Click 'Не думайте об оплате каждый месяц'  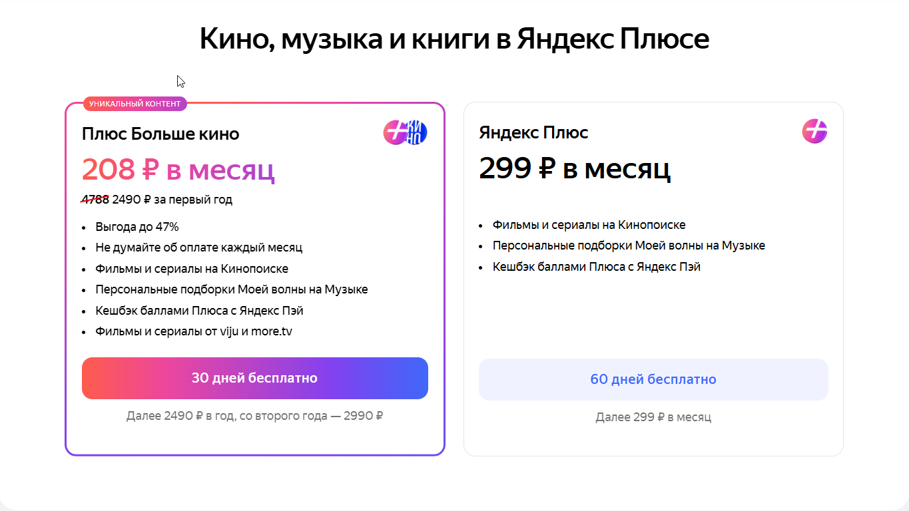pos(198,248)
